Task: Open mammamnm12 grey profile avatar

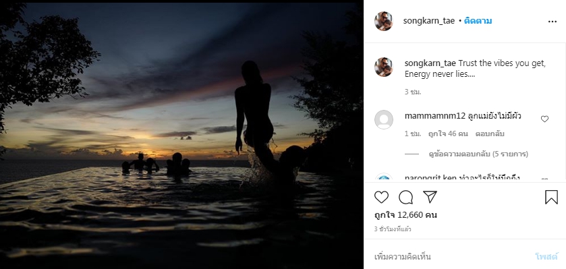Action: point(383,120)
